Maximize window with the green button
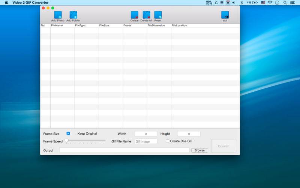This screenshot has height=188, width=300. click(x=53, y=8)
